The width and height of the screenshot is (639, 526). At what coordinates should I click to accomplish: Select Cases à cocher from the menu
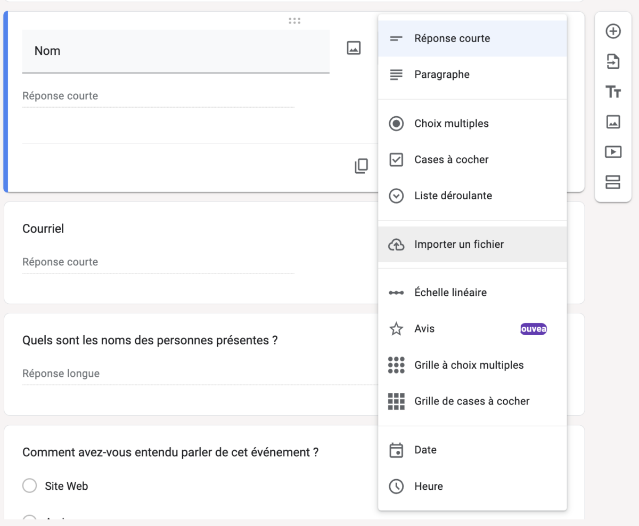point(450,159)
